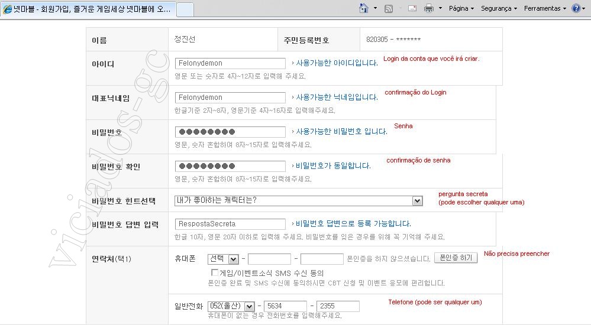Open the Home button dropdown arrow
Image resolution: width=591 pixels, height=325 pixels.
coord(375,8)
